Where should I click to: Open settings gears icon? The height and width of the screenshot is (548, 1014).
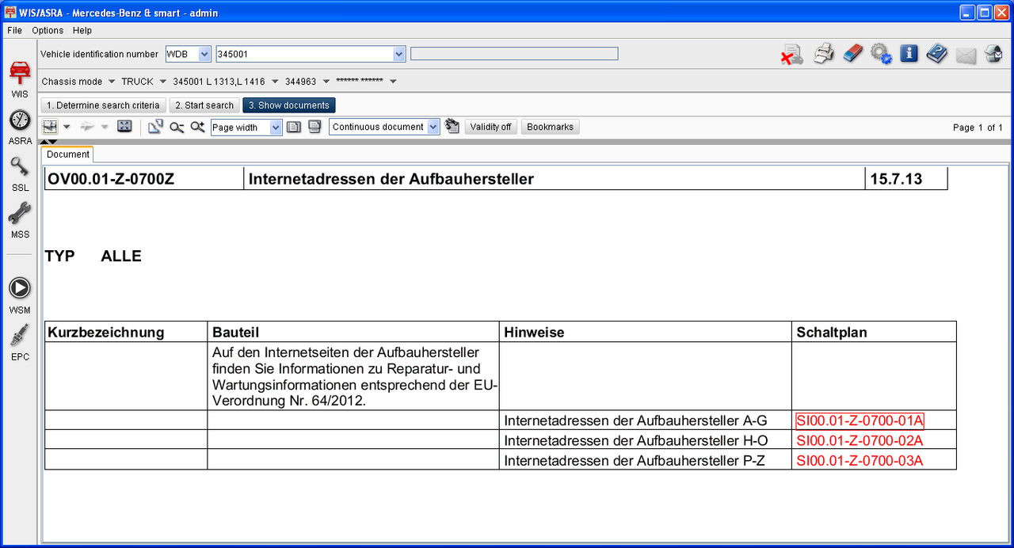(x=881, y=54)
